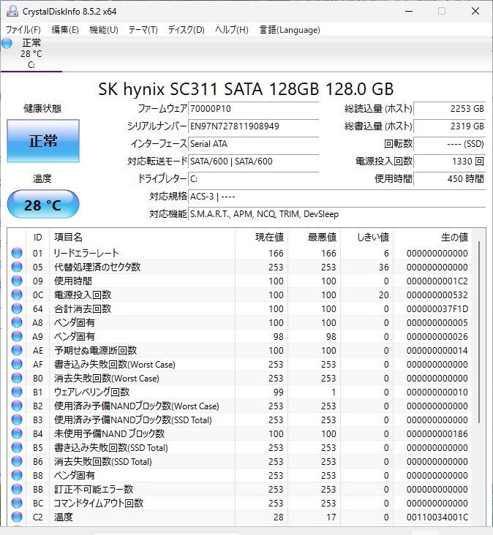Click the 正常 health status button
This screenshot has width=493, height=535.
coord(43,141)
